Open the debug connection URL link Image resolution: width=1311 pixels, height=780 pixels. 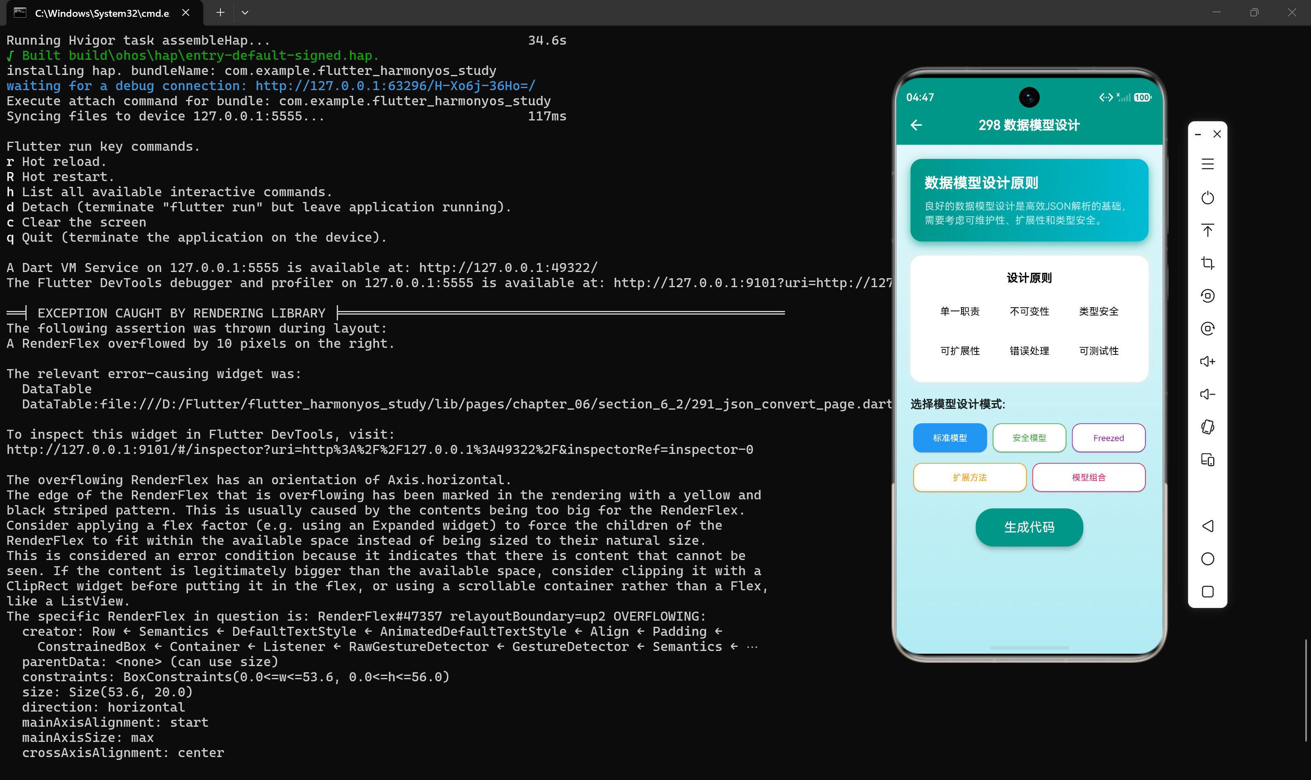pyautogui.click(x=395, y=86)
